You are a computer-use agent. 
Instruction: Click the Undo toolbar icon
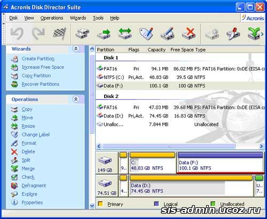point(17,34)
